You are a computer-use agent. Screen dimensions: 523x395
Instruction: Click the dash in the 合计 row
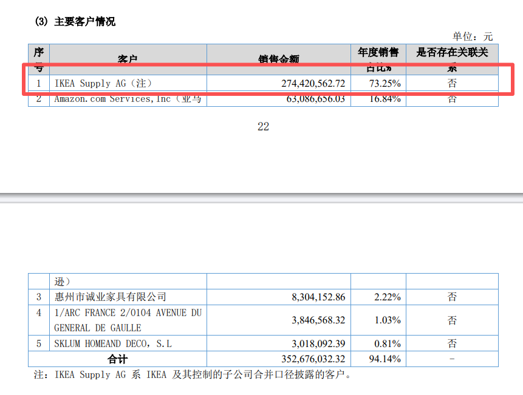tap(452, 359)
